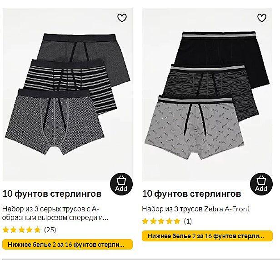
Task: View the 25 reviews count link
Action: [50, 230]
